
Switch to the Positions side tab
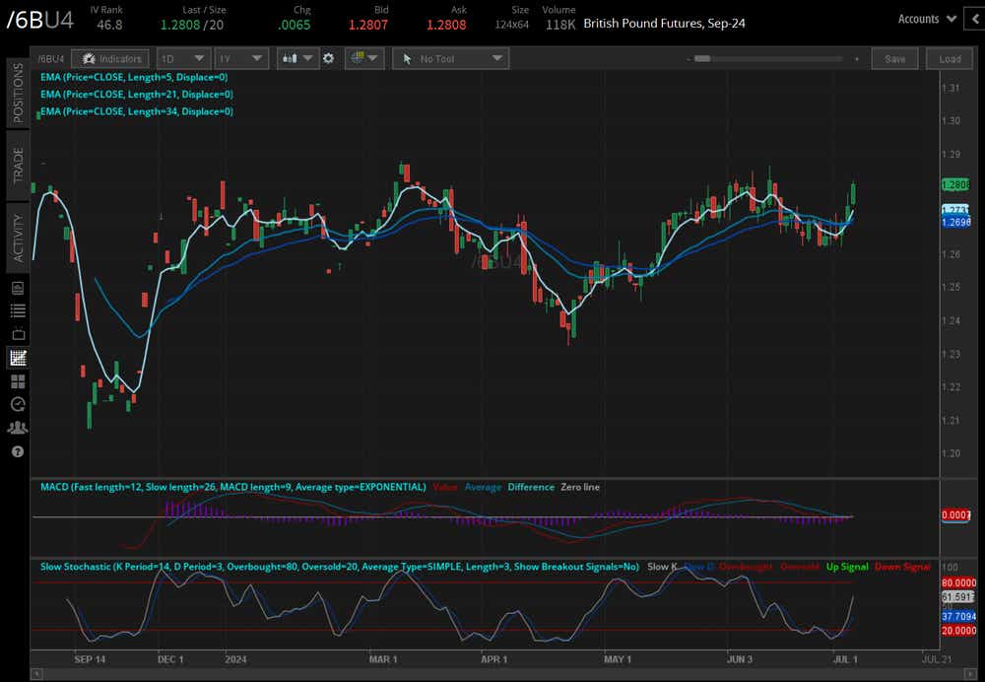point(18,93)
